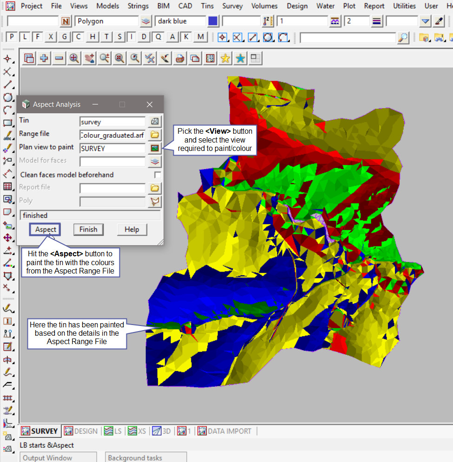Enable Clean faces model beforehand checkbox
This screenshot has width=453, height=462.
pos(158,175)
